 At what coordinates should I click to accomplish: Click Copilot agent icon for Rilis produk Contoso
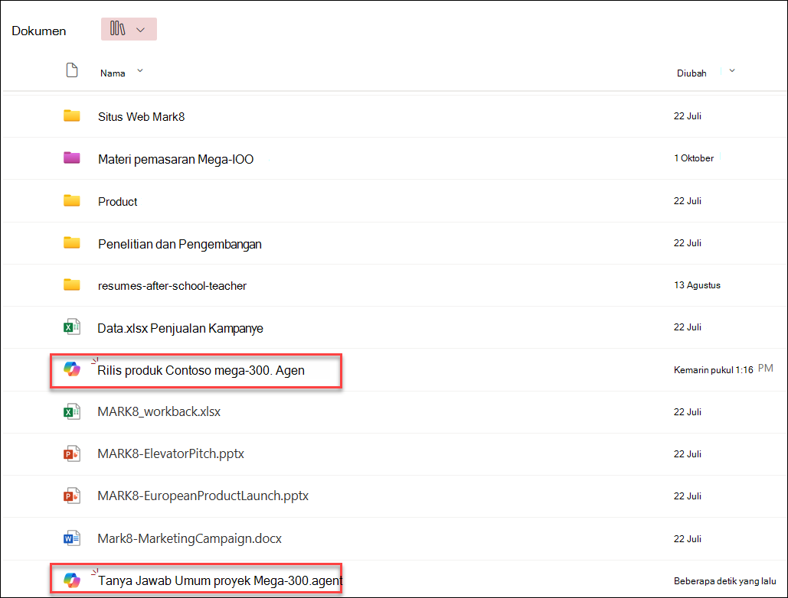(x=72, y=370)
